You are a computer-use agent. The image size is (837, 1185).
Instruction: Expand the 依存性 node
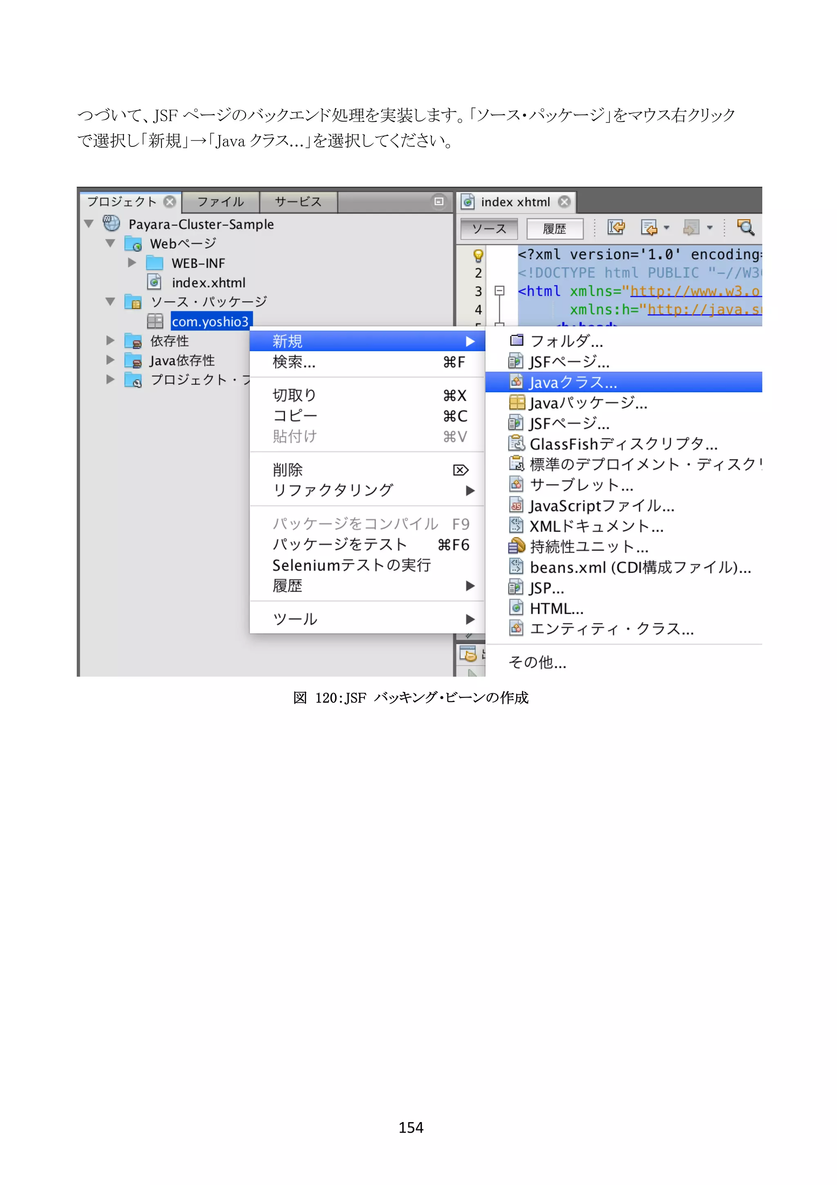click(x=110, y=340)
